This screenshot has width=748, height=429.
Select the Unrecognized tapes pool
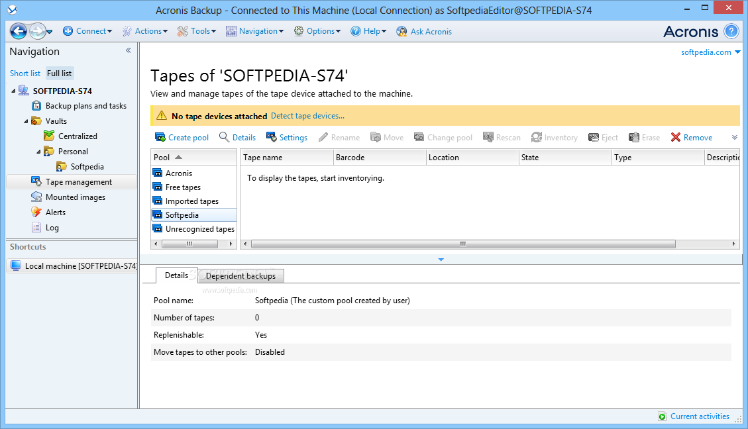click(193, 229)
